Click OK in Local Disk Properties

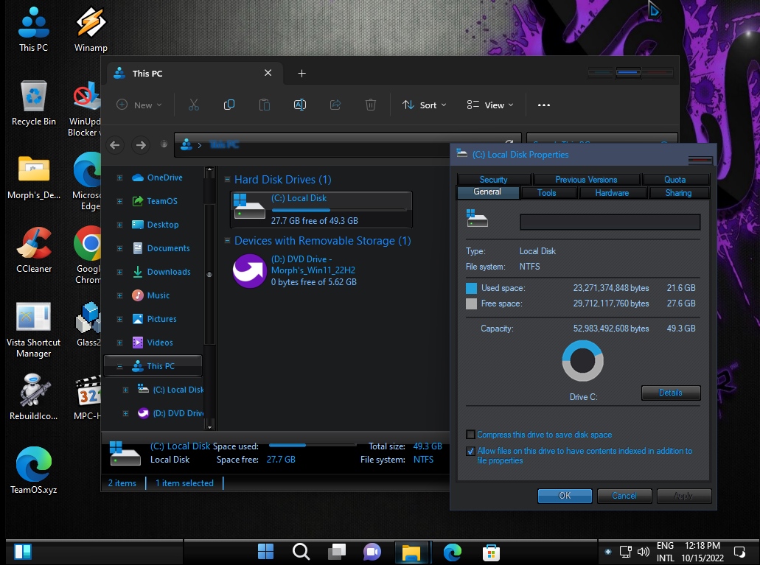pos(565,496)
